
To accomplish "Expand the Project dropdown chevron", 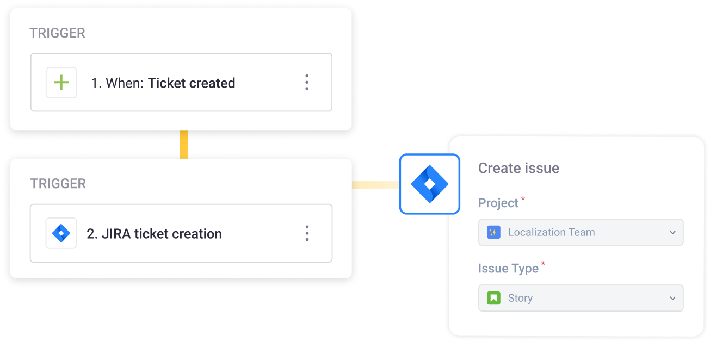I will click(x=672, y=232).
